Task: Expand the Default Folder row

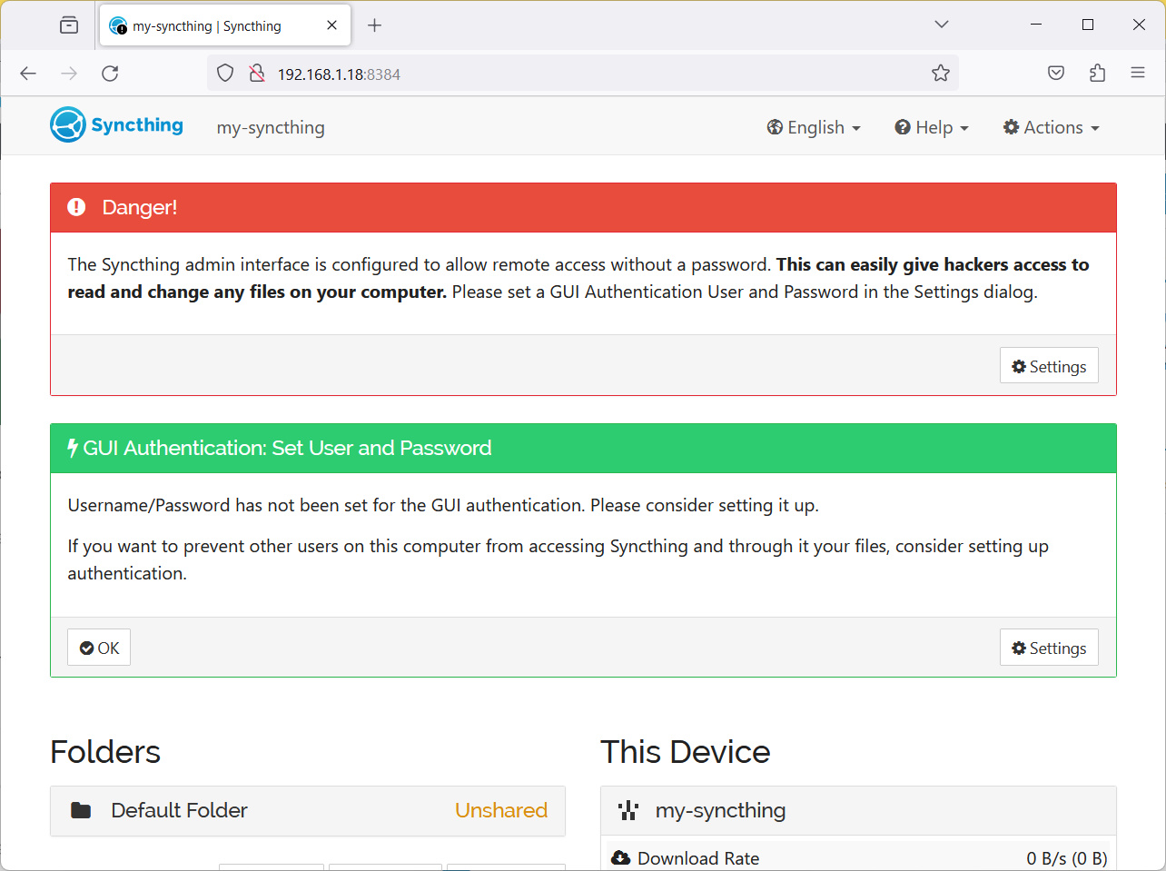Action: [x=308, y=811]
